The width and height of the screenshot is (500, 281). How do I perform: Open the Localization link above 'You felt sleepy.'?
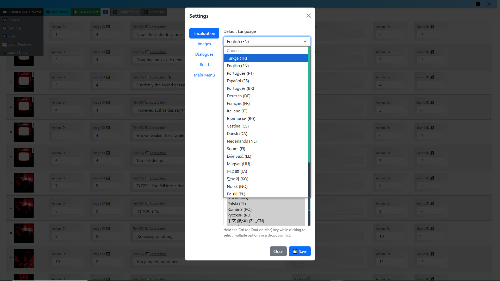(158, 153)
